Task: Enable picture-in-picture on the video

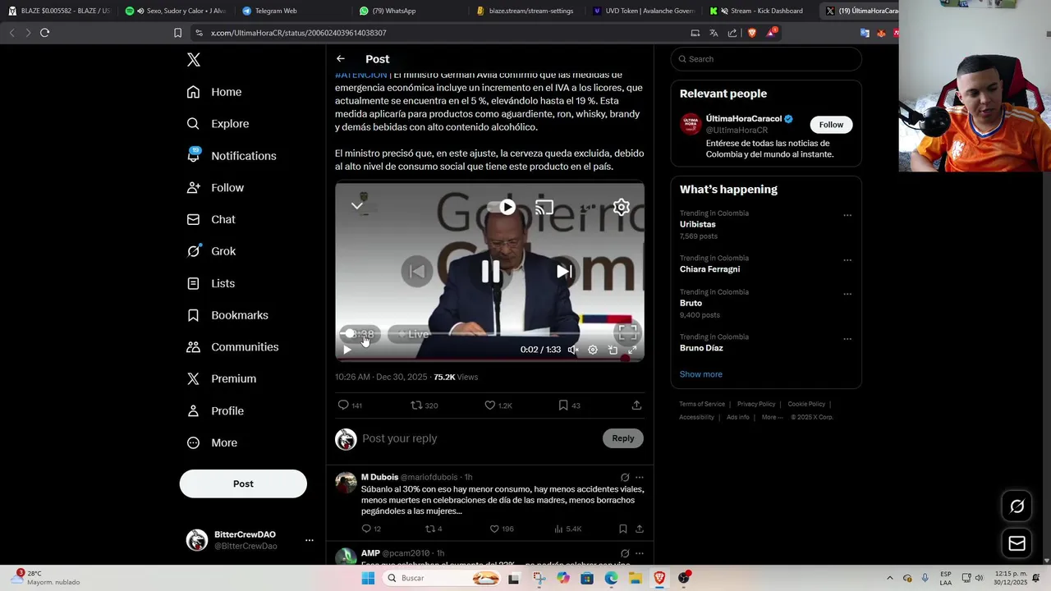Action: [613, 350]
